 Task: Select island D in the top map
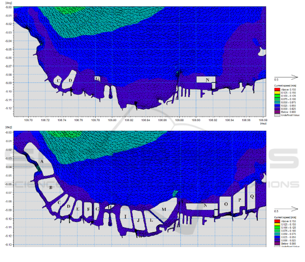point(70,80)
